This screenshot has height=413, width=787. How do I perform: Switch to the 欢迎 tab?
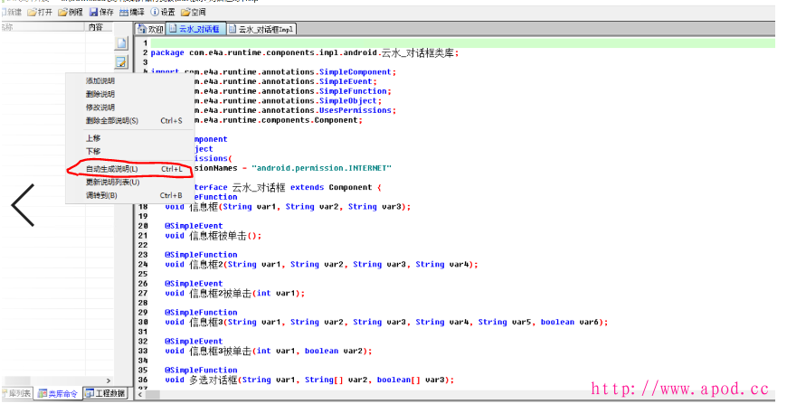[150, 30]
